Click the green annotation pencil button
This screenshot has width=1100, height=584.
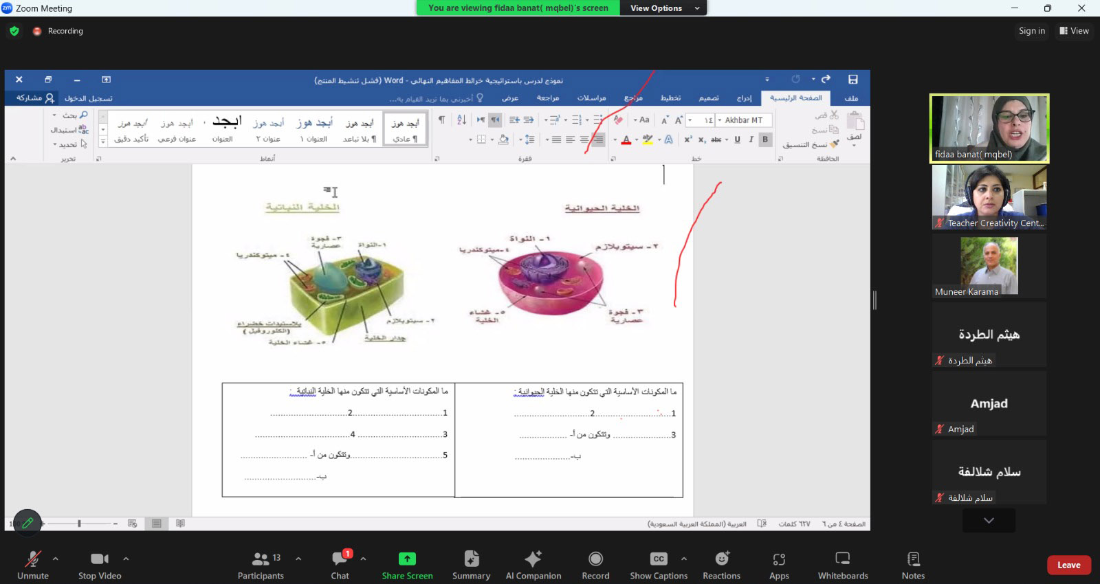[x=27, y=523]
